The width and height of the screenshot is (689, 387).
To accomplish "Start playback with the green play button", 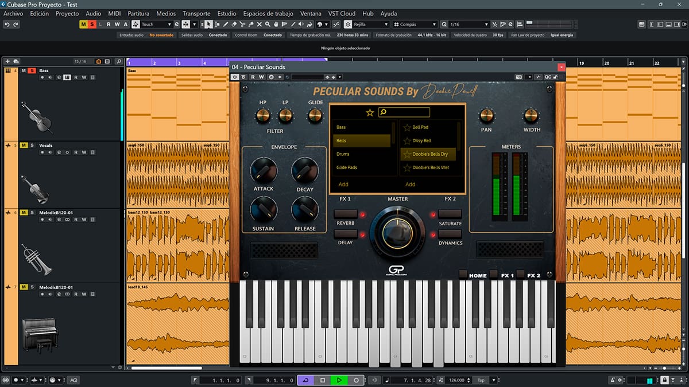I will 339,380.
